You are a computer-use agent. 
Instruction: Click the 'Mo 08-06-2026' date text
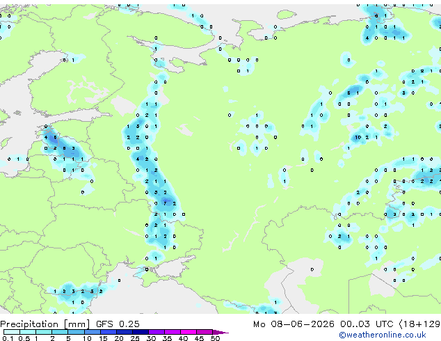(x=294, y=324)
